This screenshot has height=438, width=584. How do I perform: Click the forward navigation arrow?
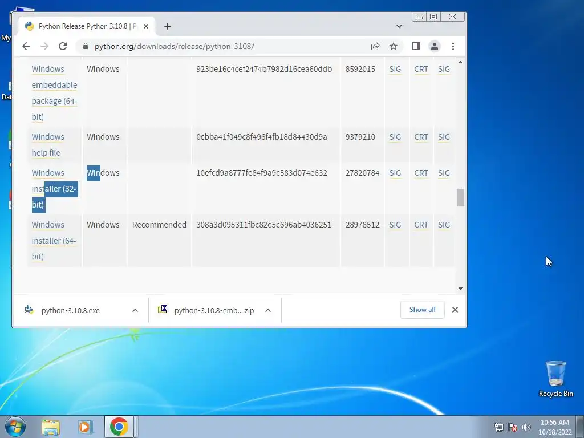click(x=44, y=46)
